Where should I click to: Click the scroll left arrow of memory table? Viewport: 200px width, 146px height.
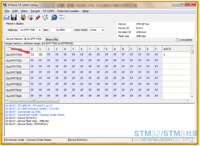[7, 100]
